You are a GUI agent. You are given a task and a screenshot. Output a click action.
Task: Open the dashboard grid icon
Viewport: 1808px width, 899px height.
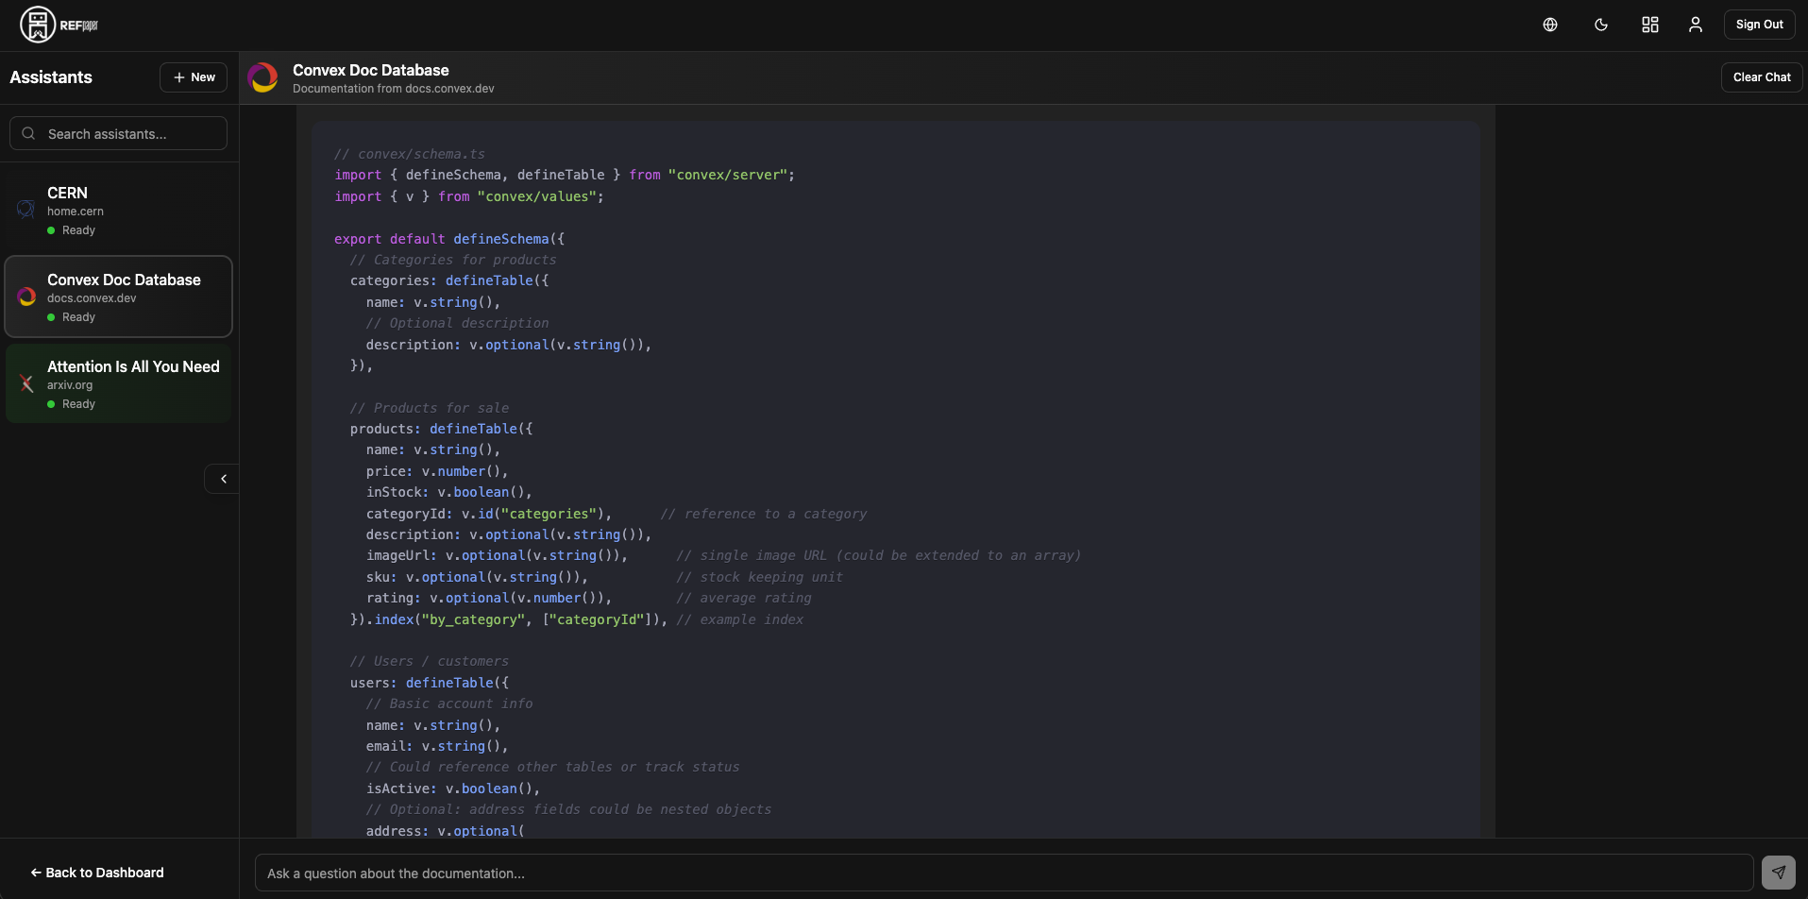tap(1650, 25)
